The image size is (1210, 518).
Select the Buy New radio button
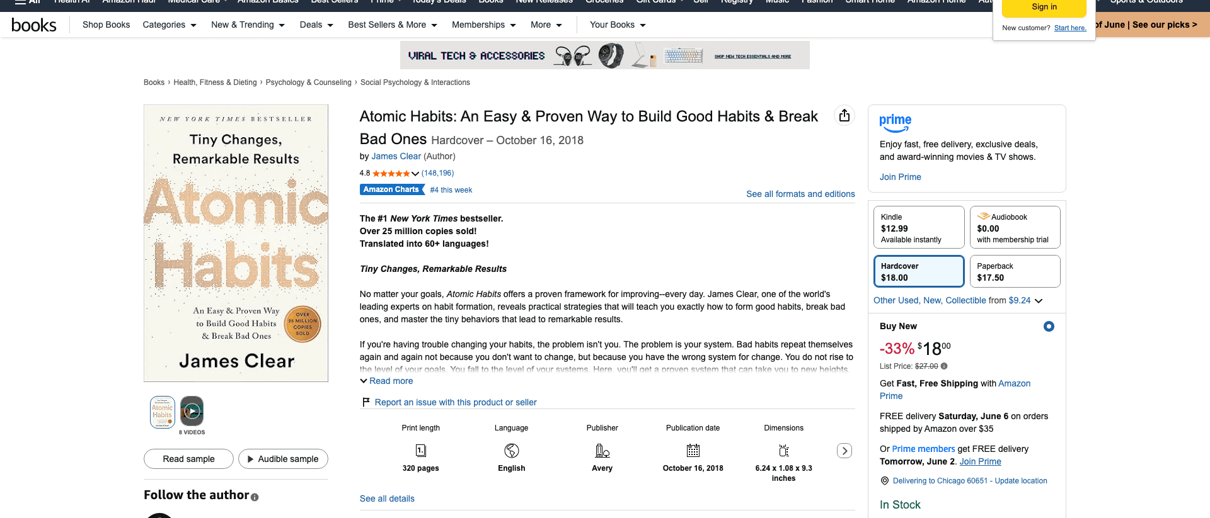tap(1049, 326)
